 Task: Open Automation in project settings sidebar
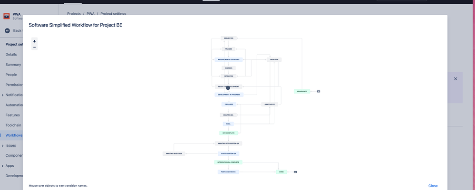click(14, 105)
